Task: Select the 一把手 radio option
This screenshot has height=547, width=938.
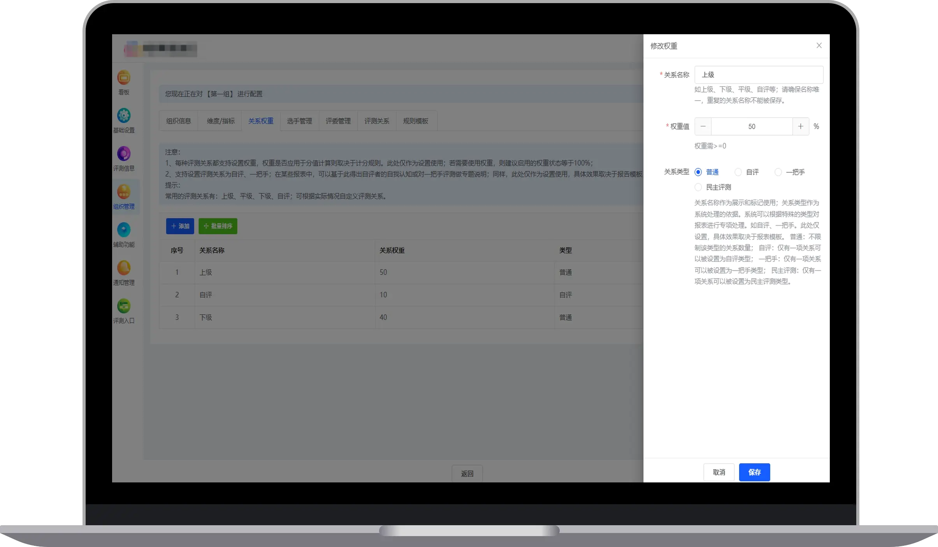Action: click(778, 172)
